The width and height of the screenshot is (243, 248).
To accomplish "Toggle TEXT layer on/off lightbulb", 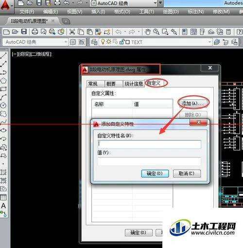I will [103, 42].
